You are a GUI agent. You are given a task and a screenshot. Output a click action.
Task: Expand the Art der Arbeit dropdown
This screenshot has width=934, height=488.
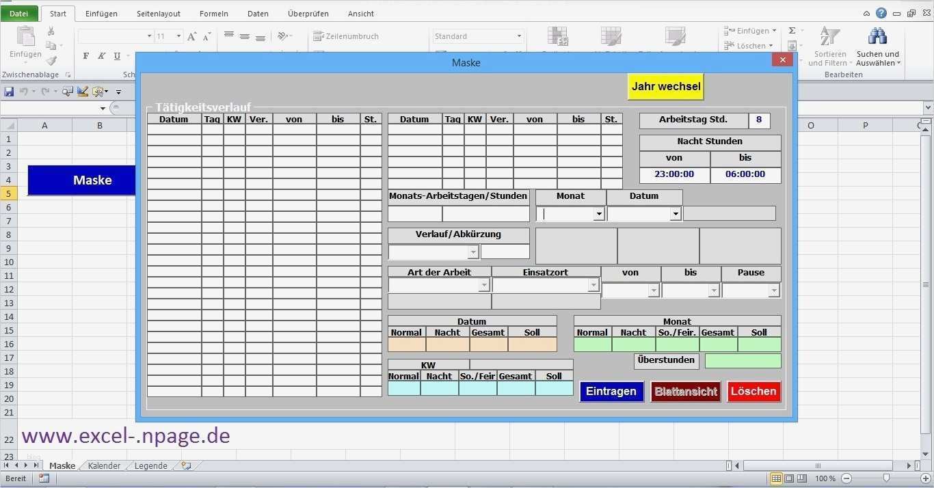pos(485,285)
